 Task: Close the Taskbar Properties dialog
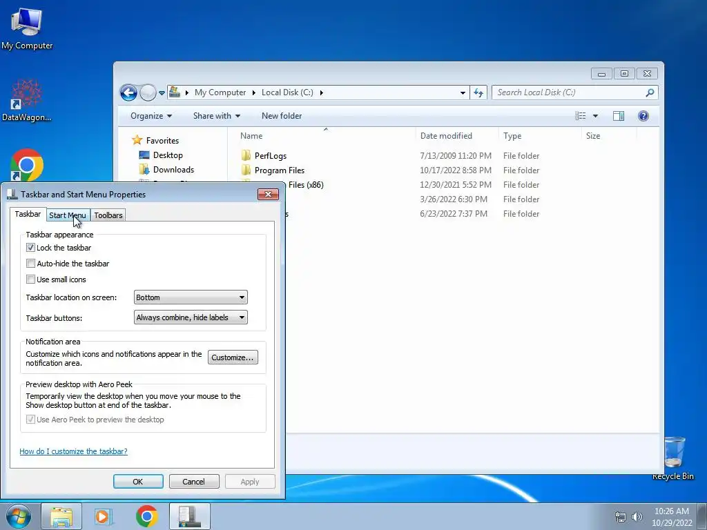click(x=268, y=194)
